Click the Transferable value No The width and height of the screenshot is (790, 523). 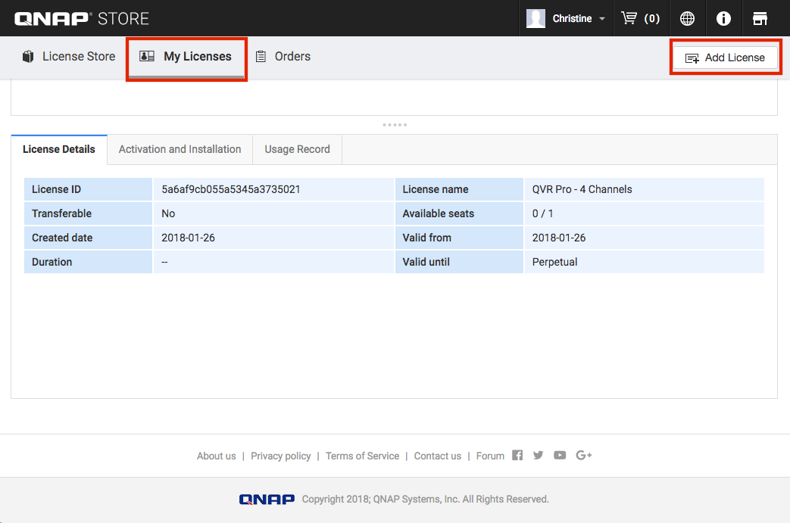(x=168, y=213)
